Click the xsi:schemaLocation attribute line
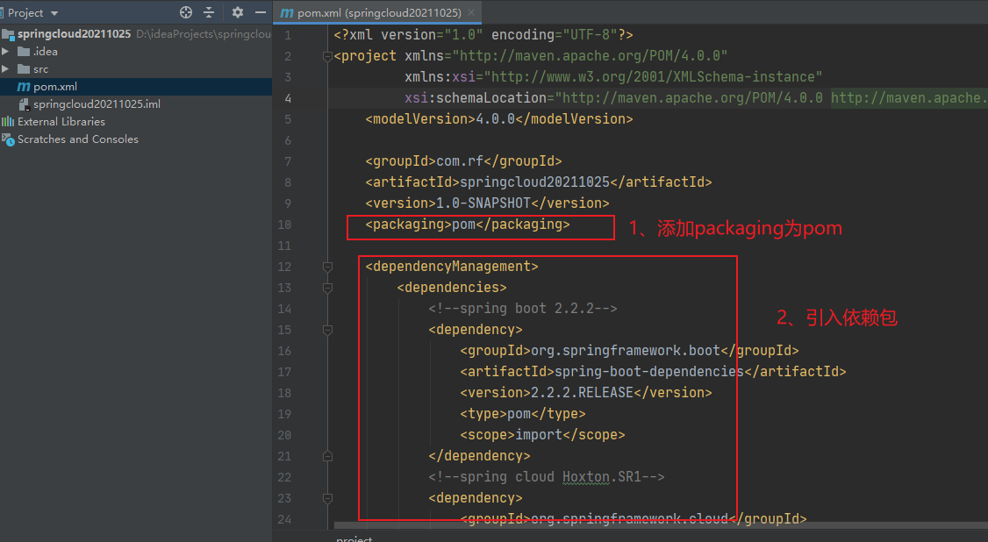 [697, 97]
